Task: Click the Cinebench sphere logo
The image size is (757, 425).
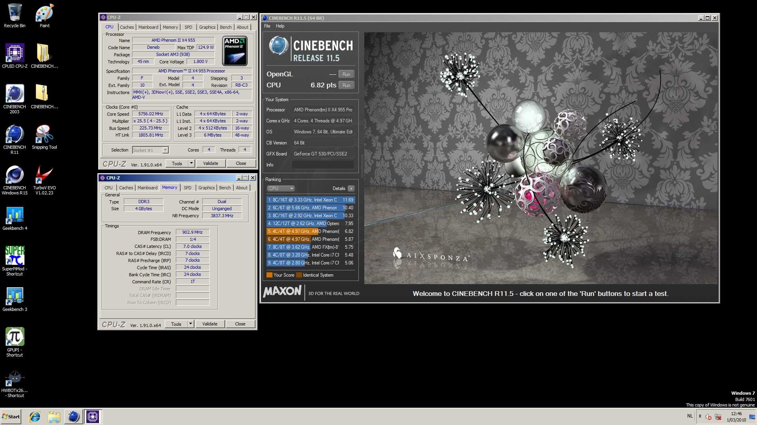Action: 279,46
